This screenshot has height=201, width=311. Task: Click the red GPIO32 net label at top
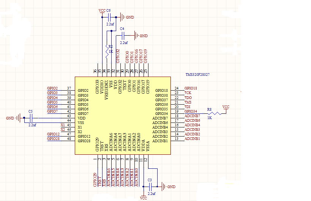118,56
